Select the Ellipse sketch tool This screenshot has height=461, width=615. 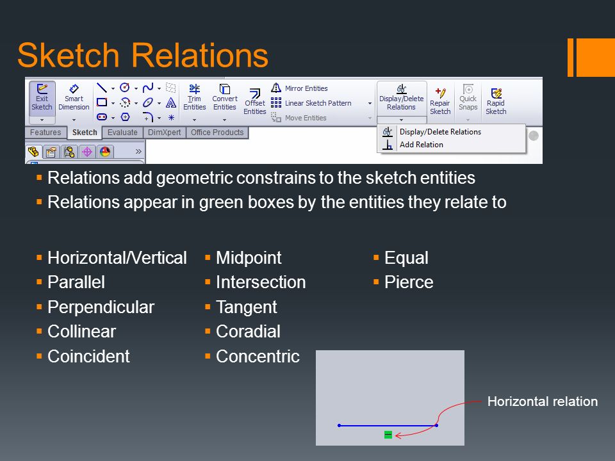coord(148,102)
